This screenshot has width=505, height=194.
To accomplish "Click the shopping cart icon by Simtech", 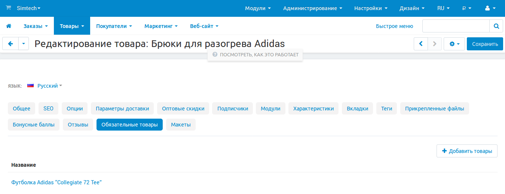I will click(x=8, y=8).
